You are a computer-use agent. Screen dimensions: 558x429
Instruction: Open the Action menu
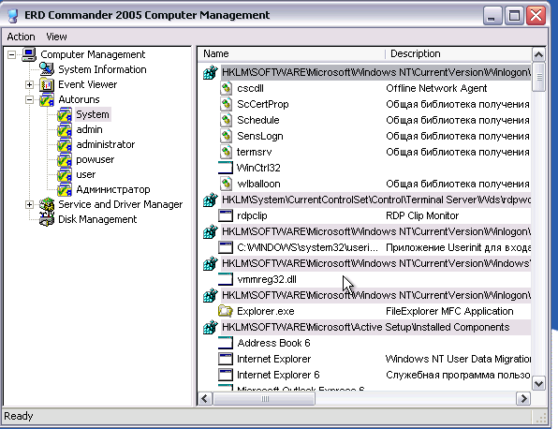21,37
